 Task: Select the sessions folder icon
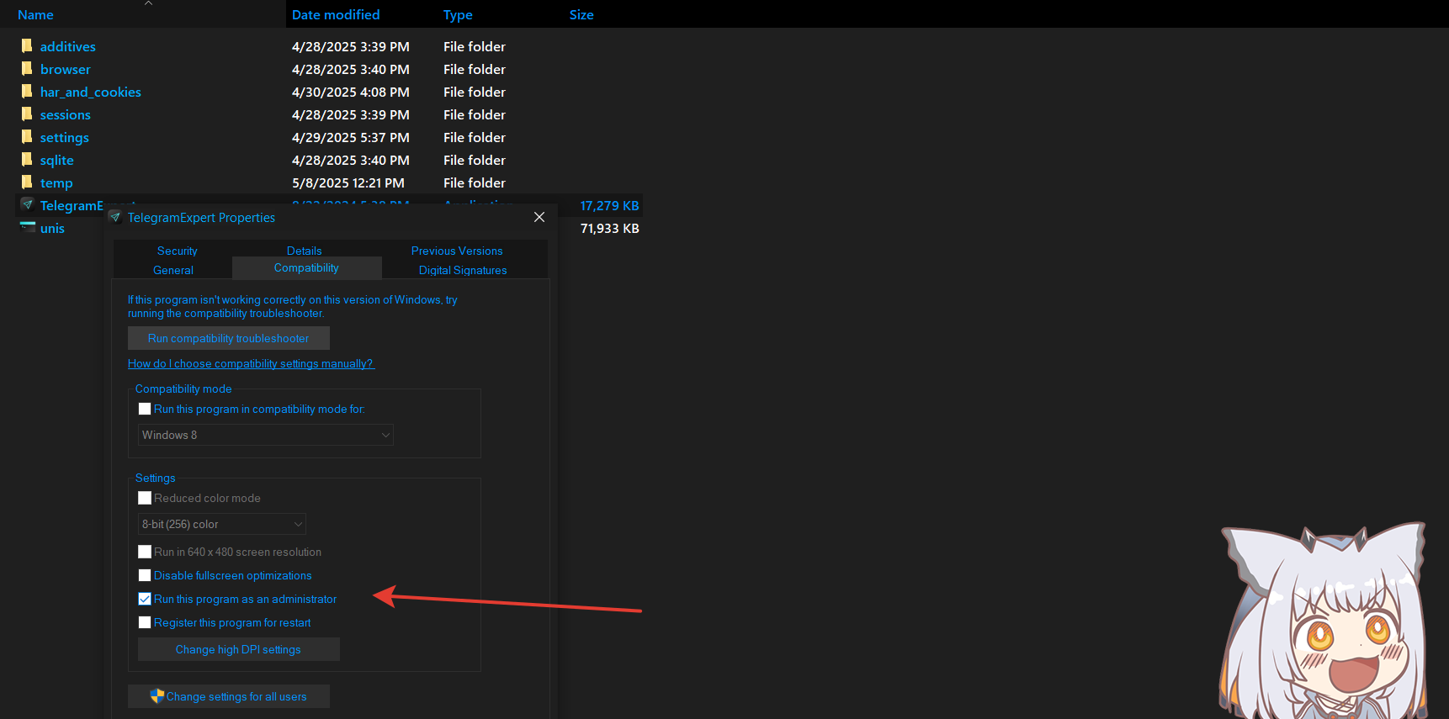click(27, 114)
